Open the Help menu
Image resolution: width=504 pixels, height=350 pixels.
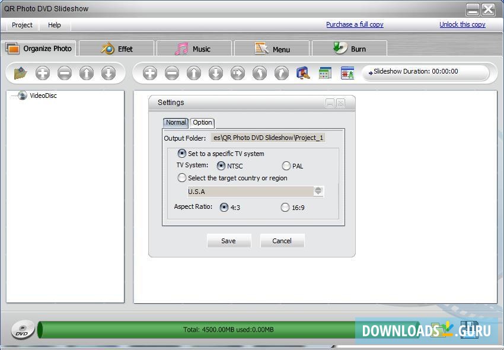click(x=55, y=25)
